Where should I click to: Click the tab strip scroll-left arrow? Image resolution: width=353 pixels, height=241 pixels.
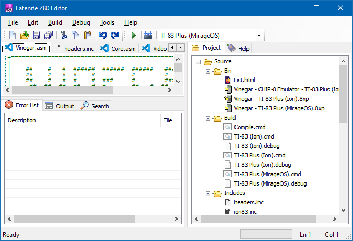172,48
